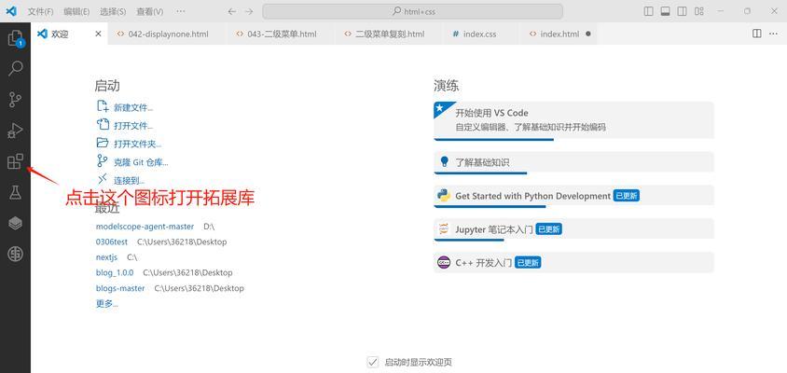Switch to the 043-二级菜单.html tab
The image size is (787, 373).
coord(281,35)
